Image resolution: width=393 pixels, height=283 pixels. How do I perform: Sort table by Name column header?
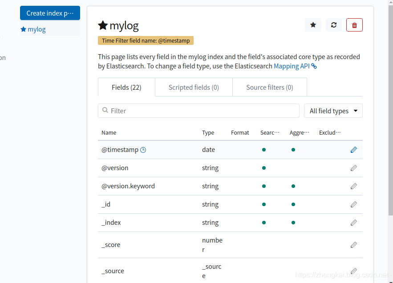pos(109,133)
